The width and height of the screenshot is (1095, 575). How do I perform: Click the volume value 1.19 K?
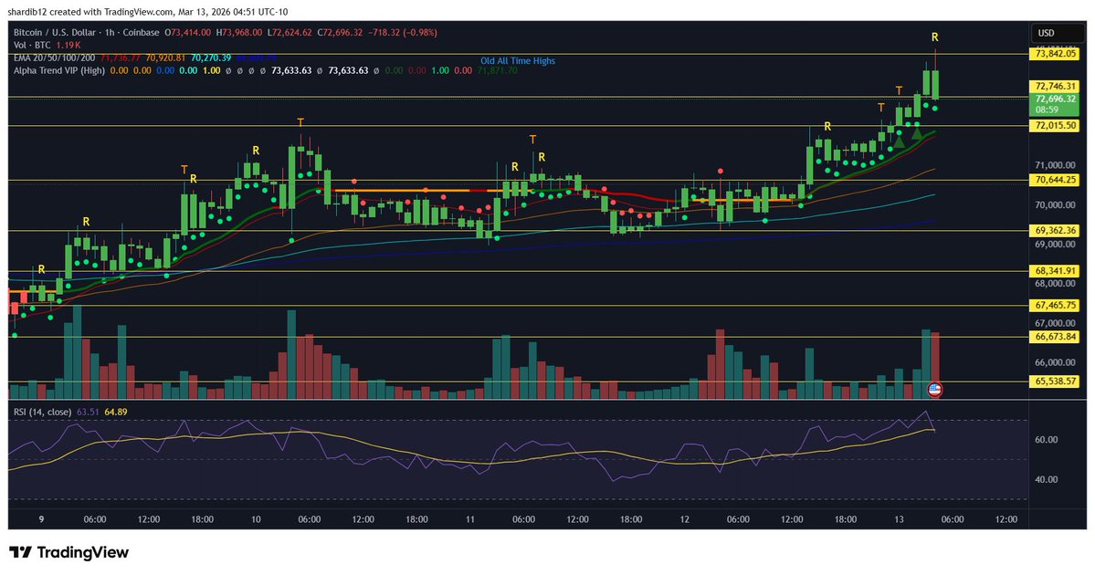[69, 46]
